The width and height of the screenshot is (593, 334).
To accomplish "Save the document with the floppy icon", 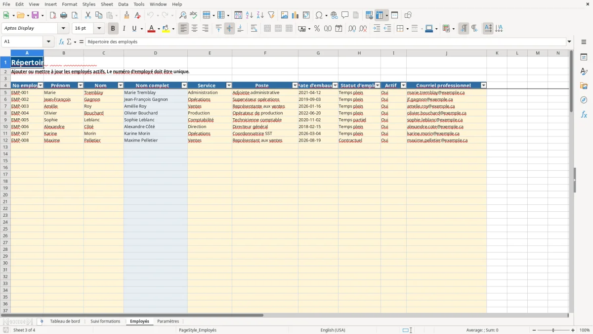I will click(x=35, y=15).
